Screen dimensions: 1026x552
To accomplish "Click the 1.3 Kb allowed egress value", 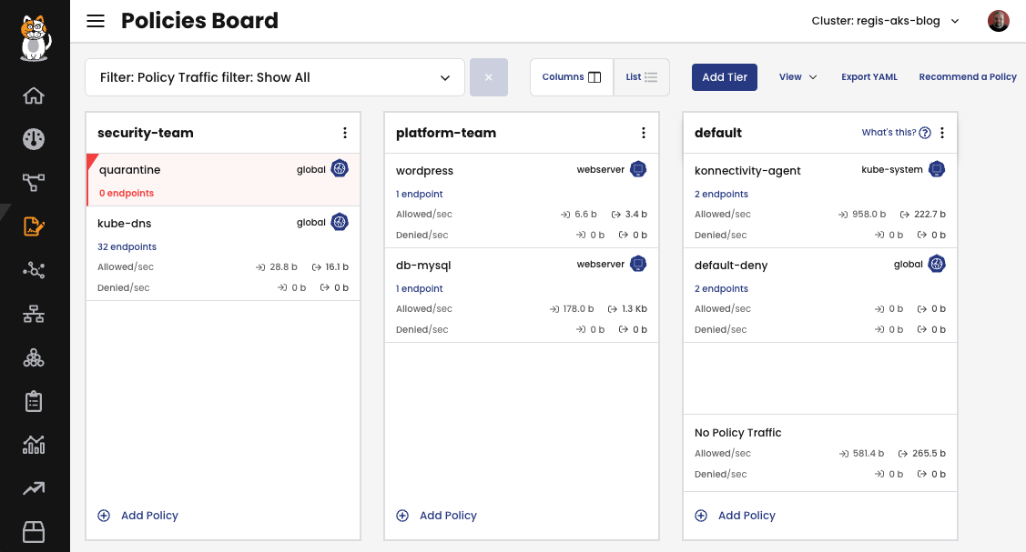I will click(x=635, y=309).
